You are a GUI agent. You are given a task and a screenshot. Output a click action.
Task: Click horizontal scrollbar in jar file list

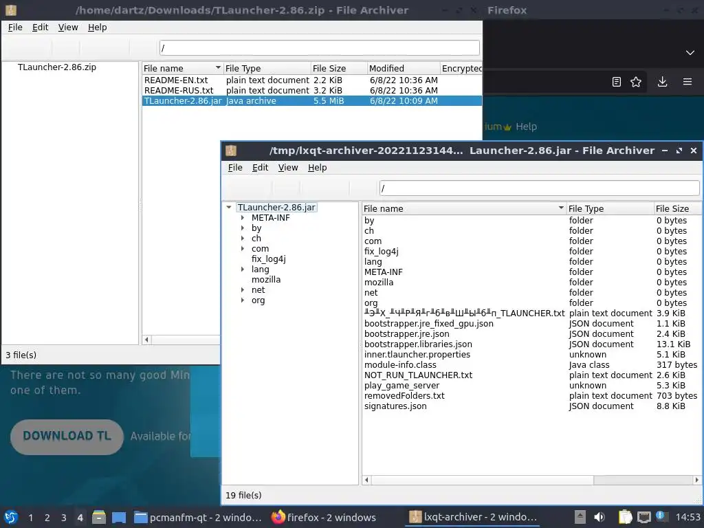pos(483,480)
